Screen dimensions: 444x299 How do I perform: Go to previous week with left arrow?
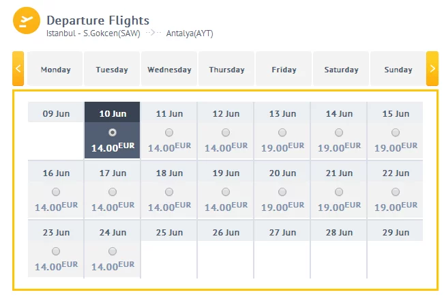[x=18, y=68]
